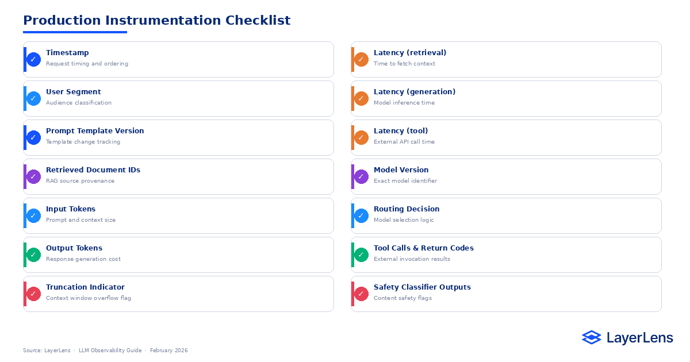Click the purple Model Version check icon

[361, 176]
